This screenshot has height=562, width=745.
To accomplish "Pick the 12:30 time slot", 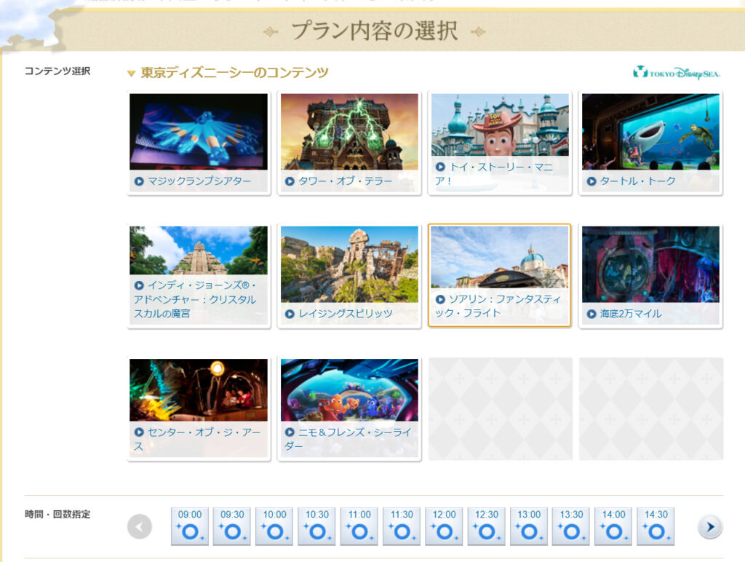I will coord(487,526).
